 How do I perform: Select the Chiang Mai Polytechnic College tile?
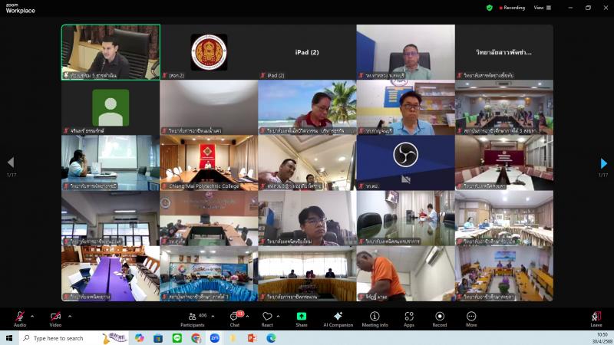[x=209, y=163]
